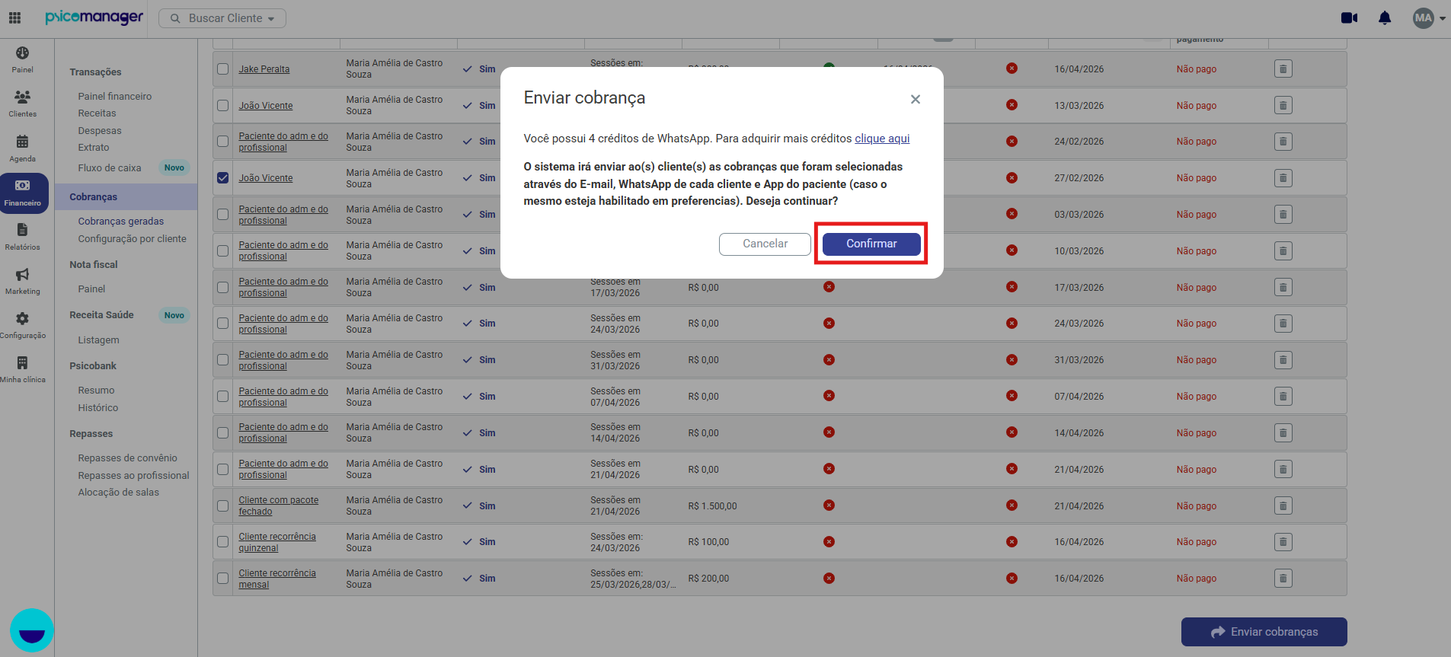Follow the 'clique aqui' credits link
Viewport: 1451px width, 657px height.
[882, 139]
